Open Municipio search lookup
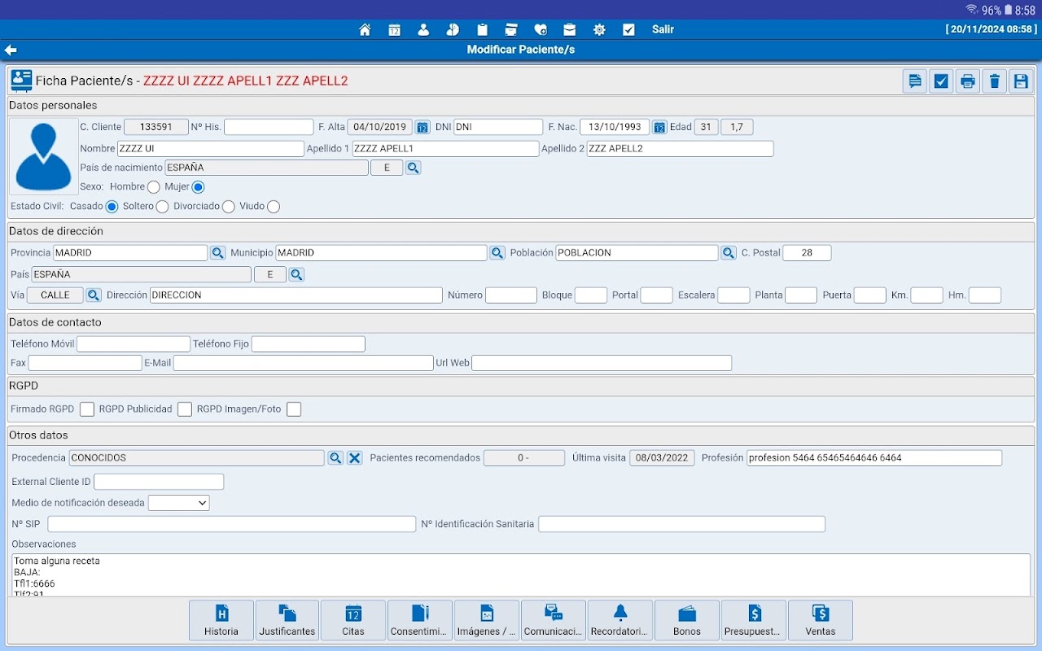 tap(497, 253)
